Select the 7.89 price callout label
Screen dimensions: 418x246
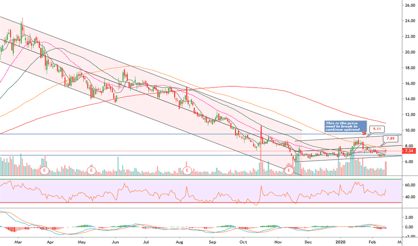[390, 138]
